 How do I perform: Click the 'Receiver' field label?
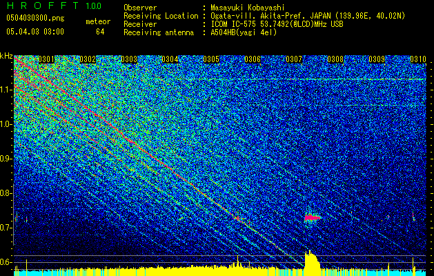point(140,24)
